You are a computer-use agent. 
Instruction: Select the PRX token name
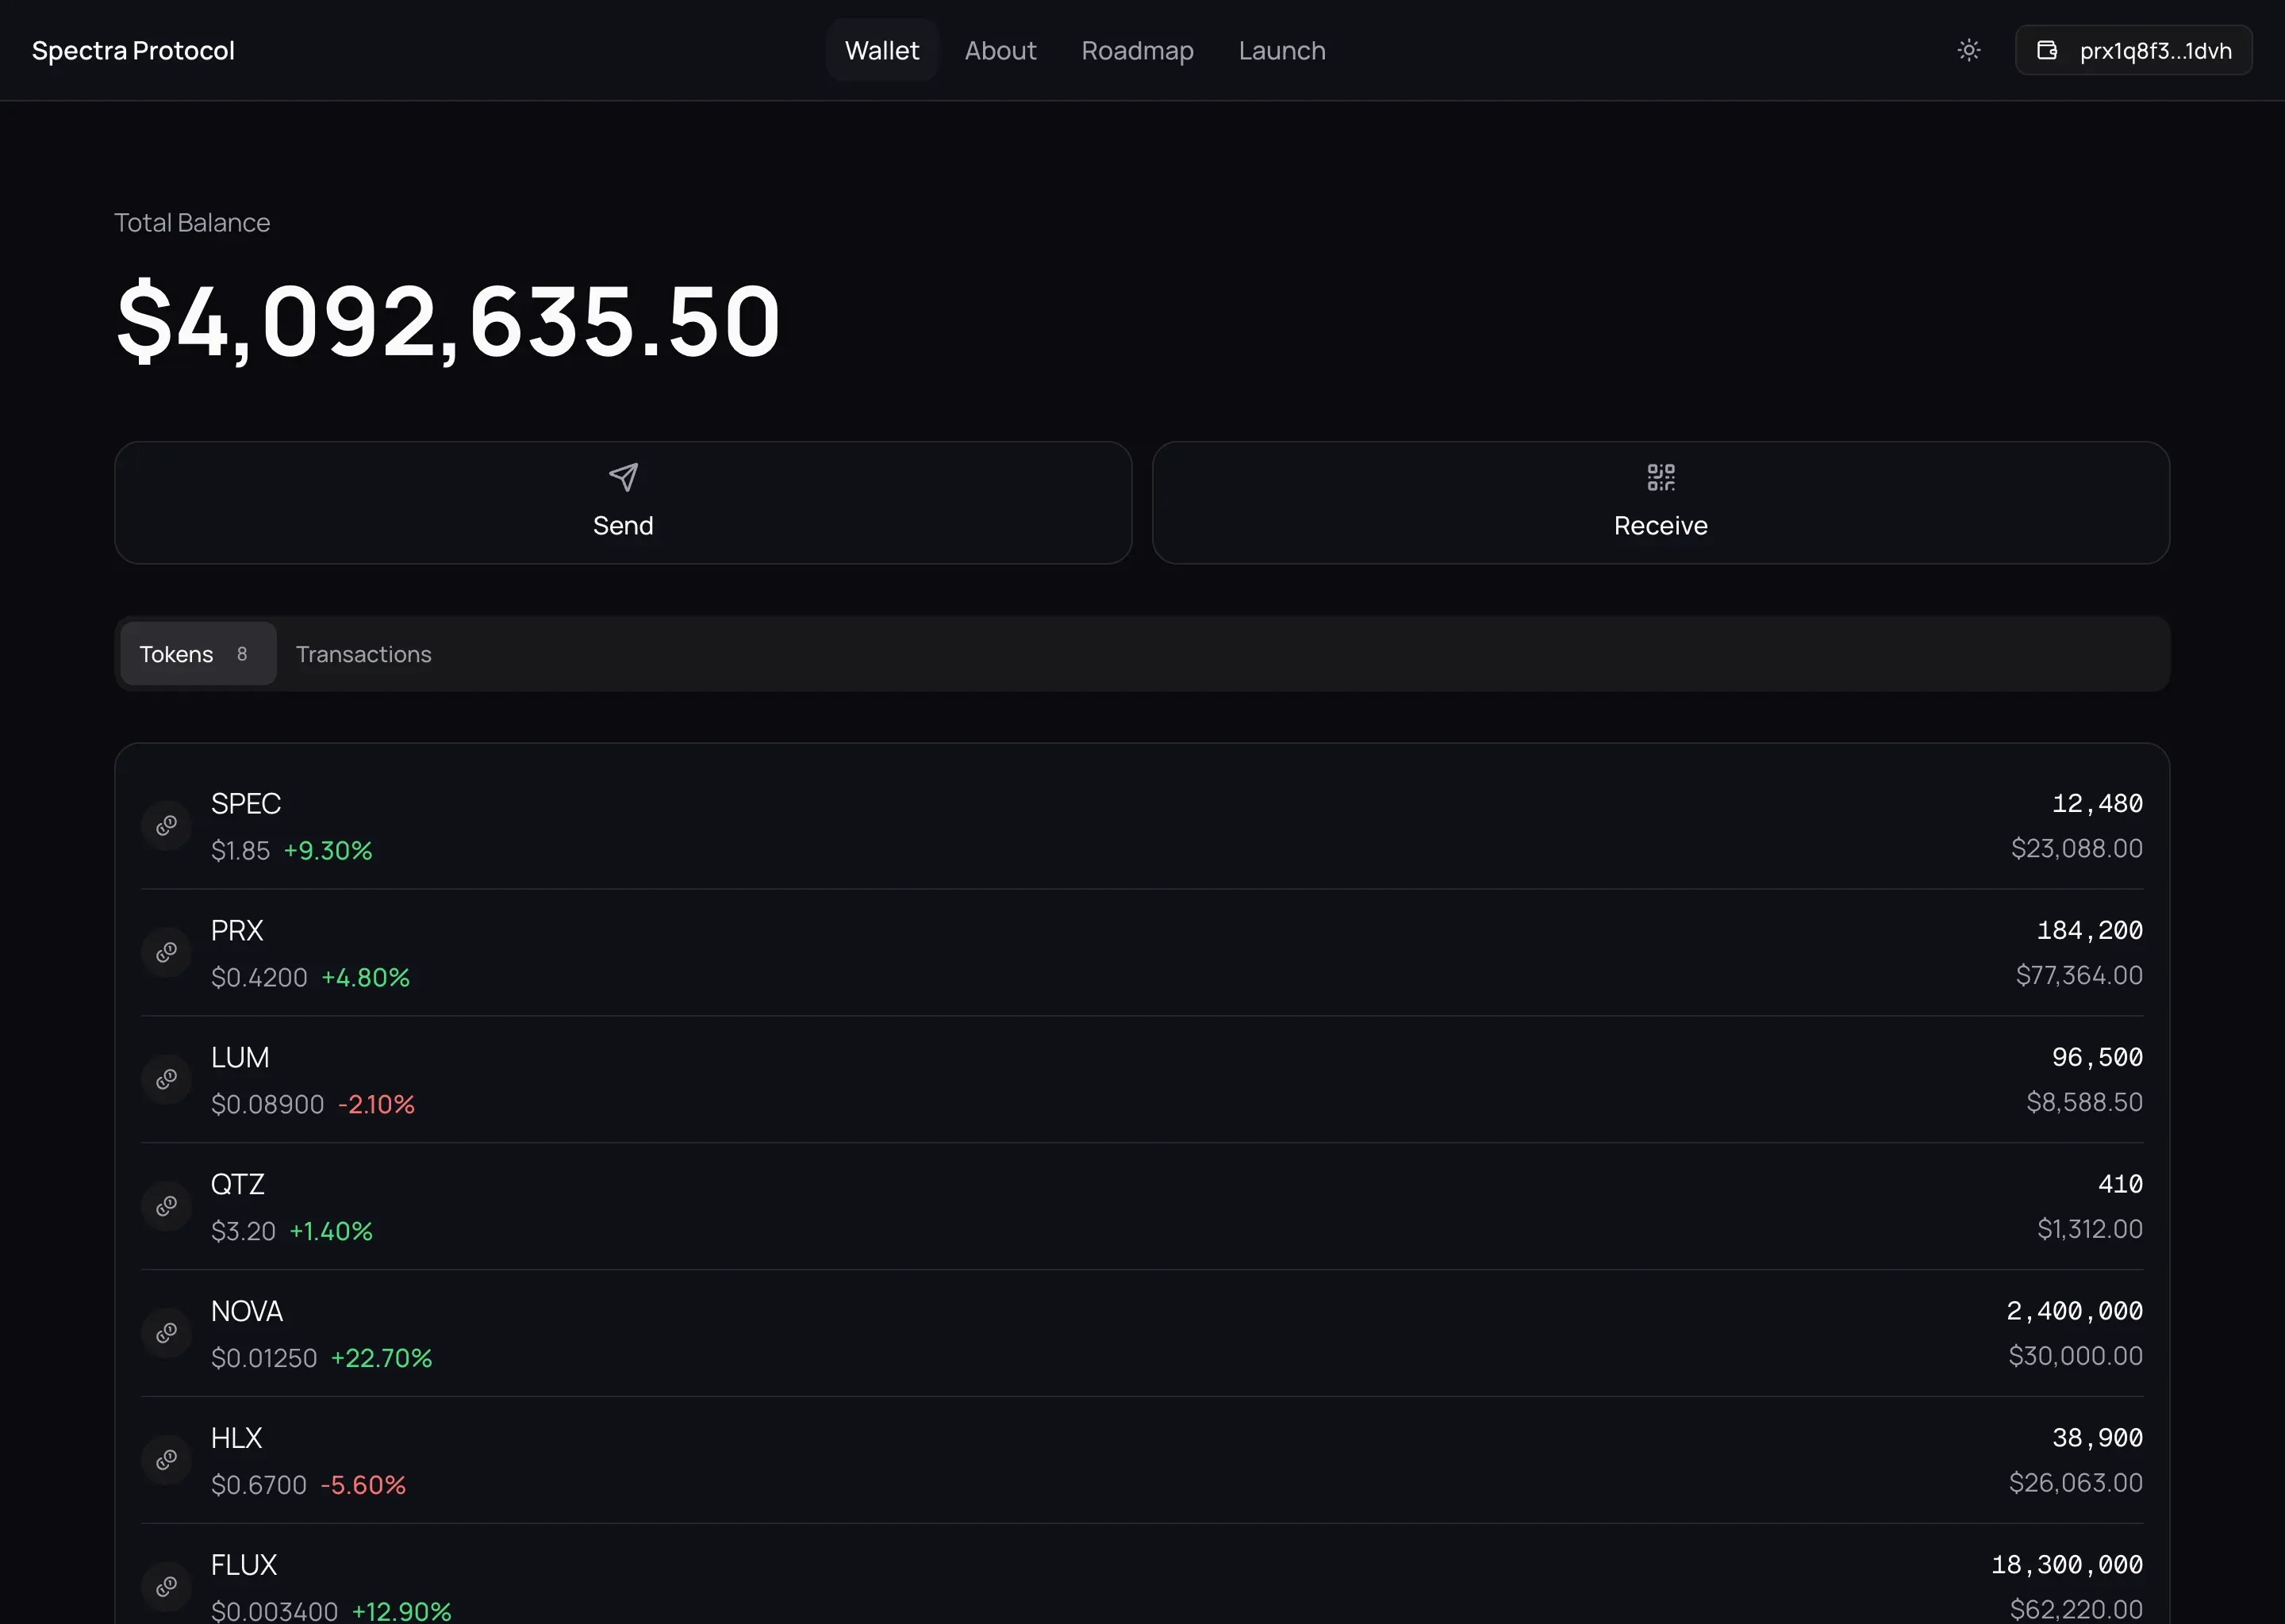(x=237, y=930)
